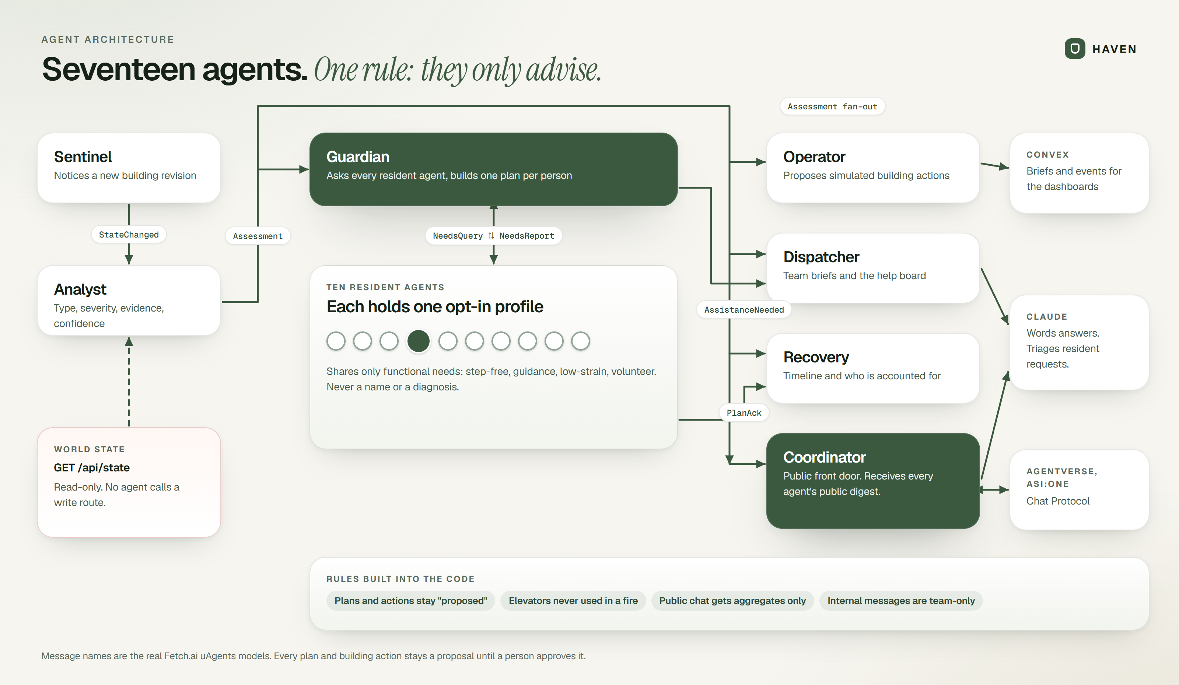Click the 'TEN RESIDENT AGENTS' label
Viewport: 1179px width, 685px height.
point(385,287)
